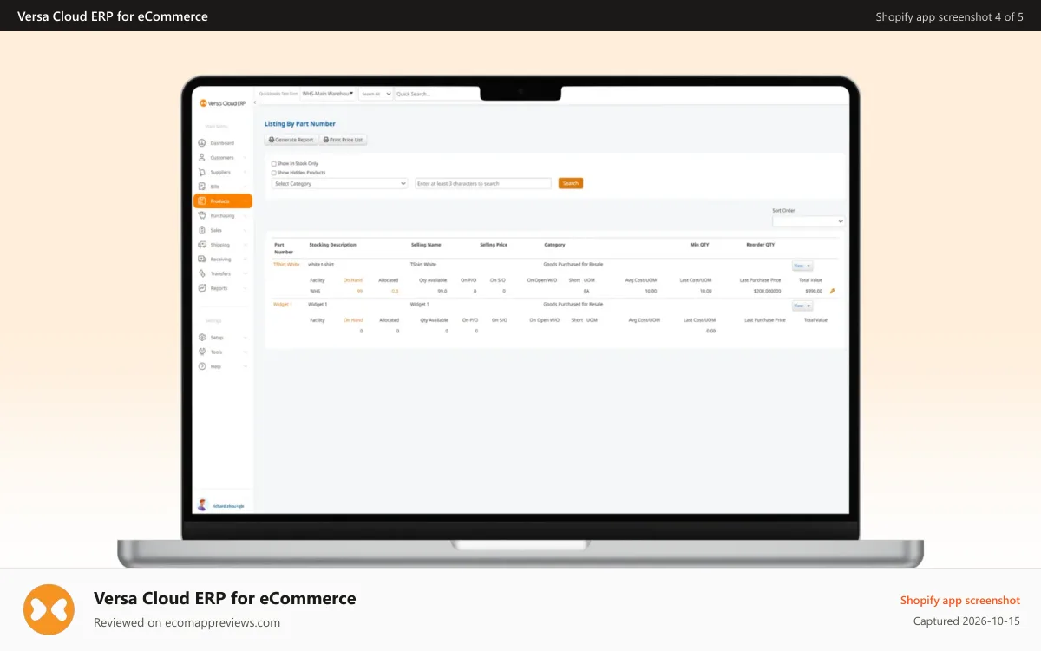This screenshot has height=651, width=1041.
Task: Click the user avatar at sidebar bottom
Action: click(202, 504)
